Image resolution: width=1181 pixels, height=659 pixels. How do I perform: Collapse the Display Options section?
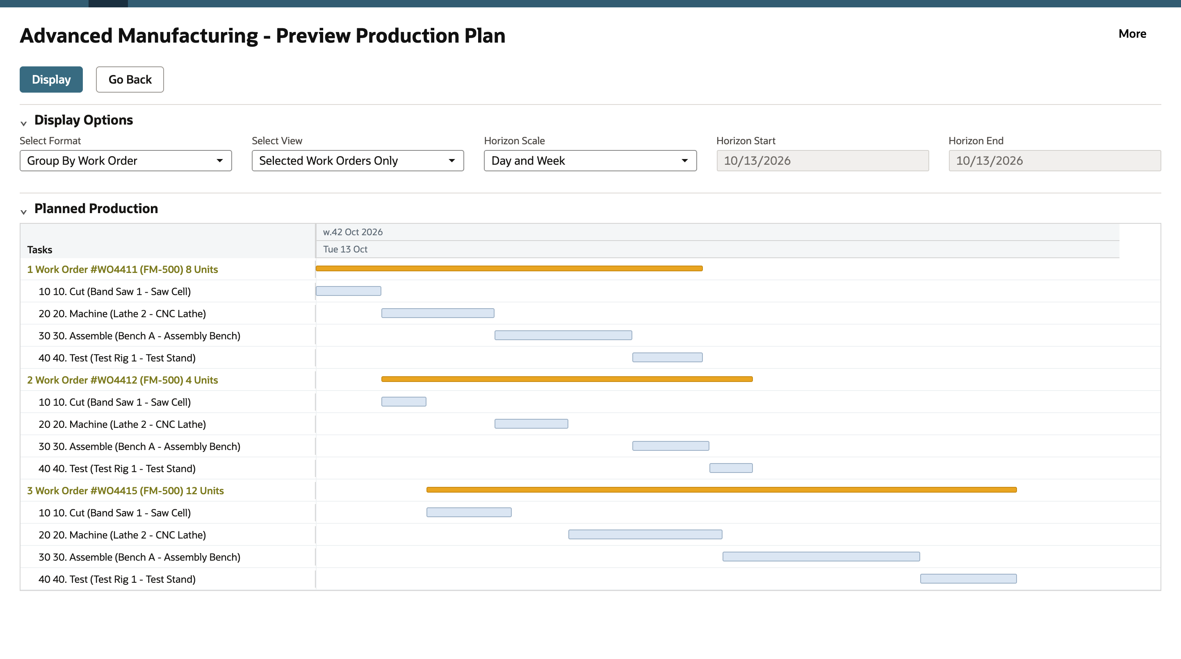(x=23, y=123)
